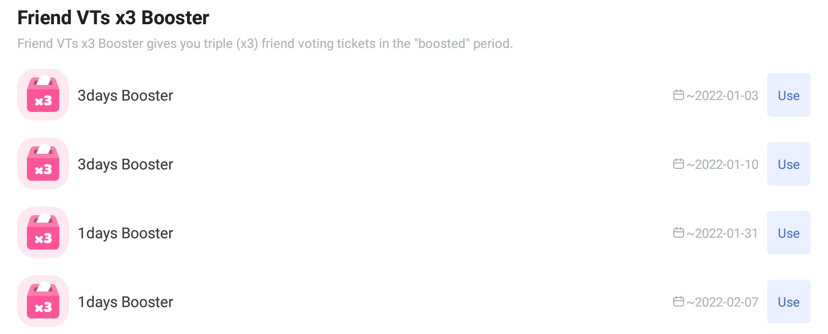
Task: Click the x3 booster icon expiring 2022-01-31
Action: (x=43, y=233)
